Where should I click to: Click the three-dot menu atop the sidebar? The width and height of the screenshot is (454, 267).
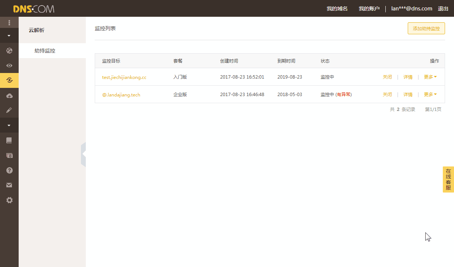[x=9, y=22]
